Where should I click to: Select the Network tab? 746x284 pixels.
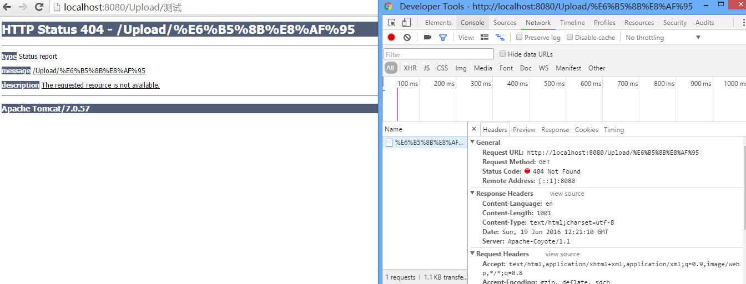click(538, 23)
